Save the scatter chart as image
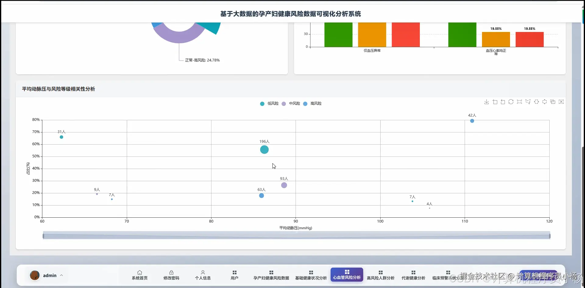585x288 pixels. 487,102
